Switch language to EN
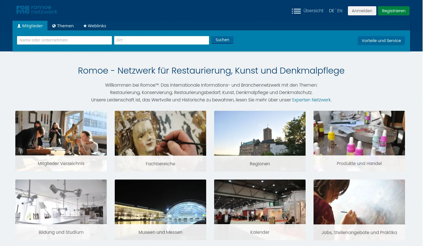Viewport: 426px width, 246px height. (340, 11)
